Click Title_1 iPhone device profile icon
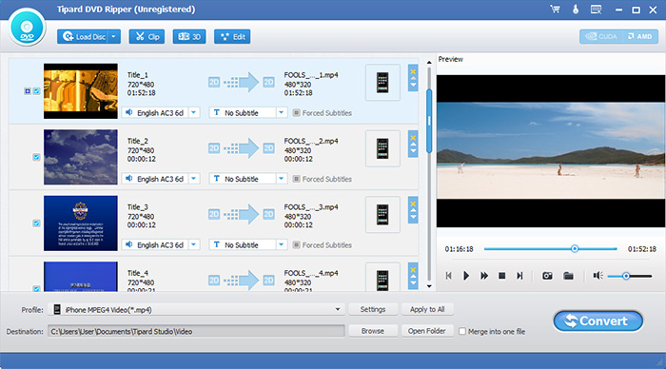This screenshot has height=369, width=666. pos(382,83)
